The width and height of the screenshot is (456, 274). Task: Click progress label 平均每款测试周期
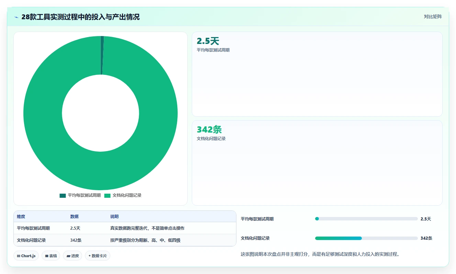coord(257,219)
